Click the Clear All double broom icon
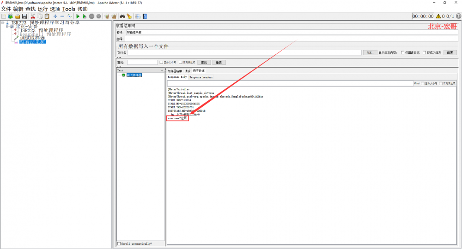This screenshot has height=249, width=462. coord(114,17)
